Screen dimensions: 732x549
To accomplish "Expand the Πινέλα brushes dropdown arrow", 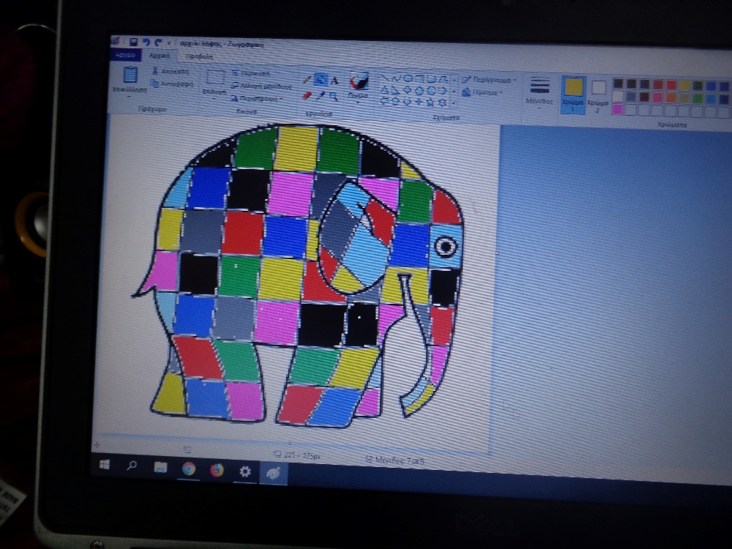I will [358, 102].
